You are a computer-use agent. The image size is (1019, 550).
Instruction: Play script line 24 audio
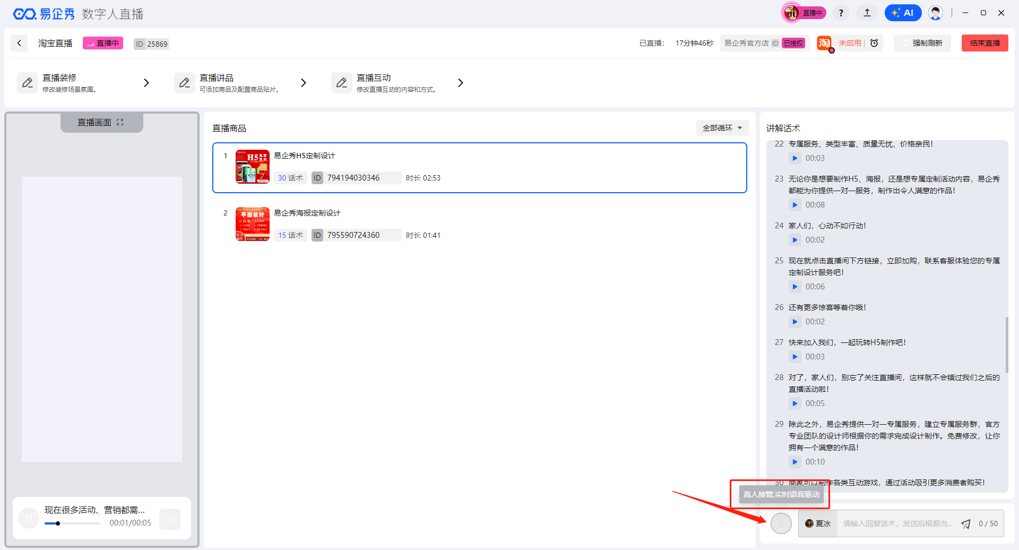click(795, 240)
